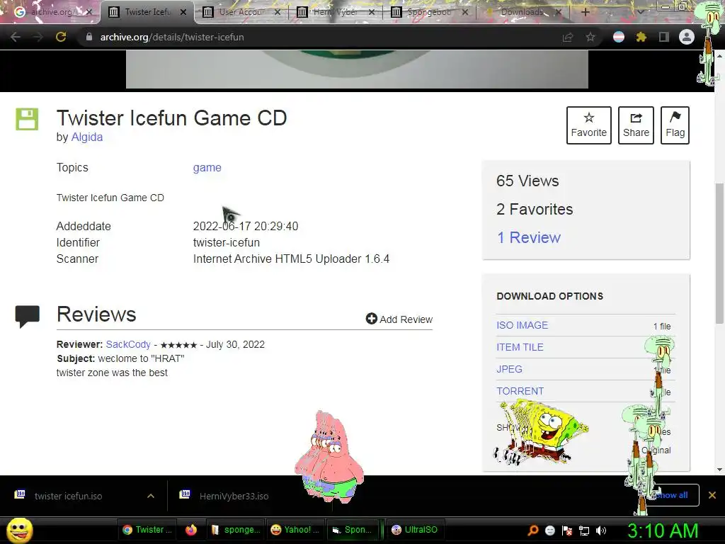
Task: Click the network tray icon
Action: point(584,531)
